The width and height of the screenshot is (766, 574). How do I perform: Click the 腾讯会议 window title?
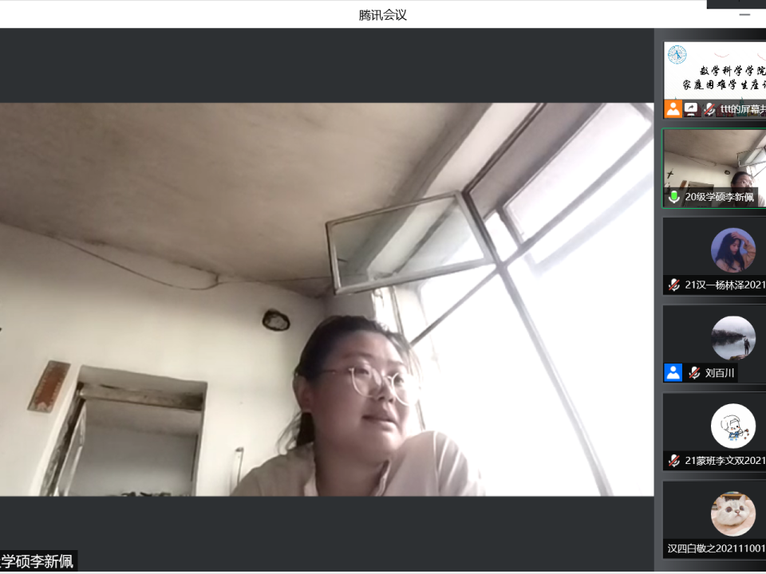pyautogui.click(x=383, y=14)
